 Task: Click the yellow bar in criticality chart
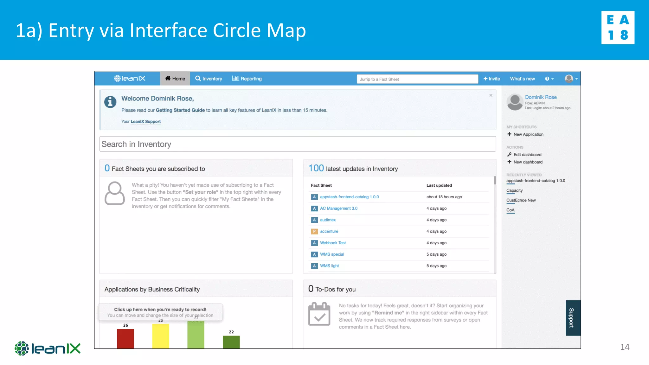click(161, 336)
